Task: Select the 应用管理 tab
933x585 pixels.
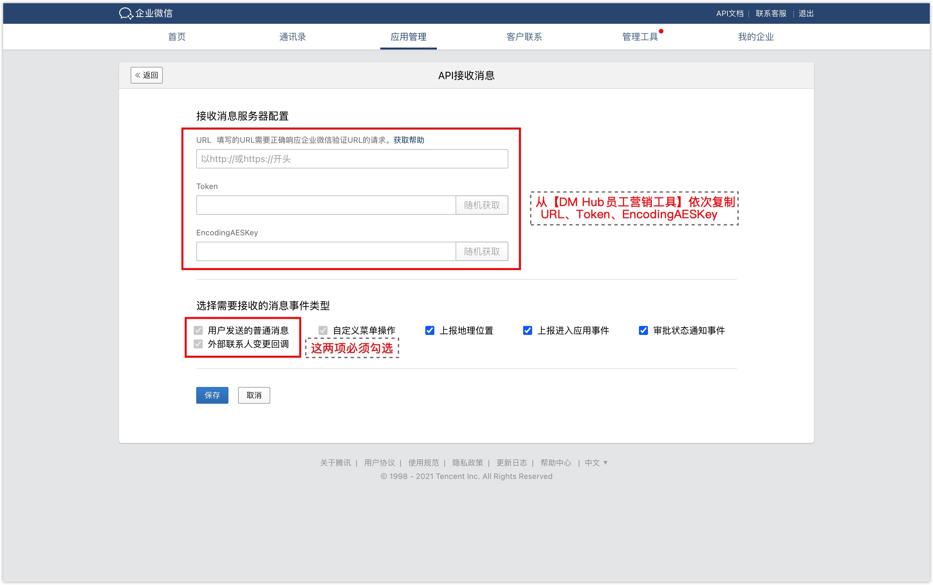Action: point(409,37)
